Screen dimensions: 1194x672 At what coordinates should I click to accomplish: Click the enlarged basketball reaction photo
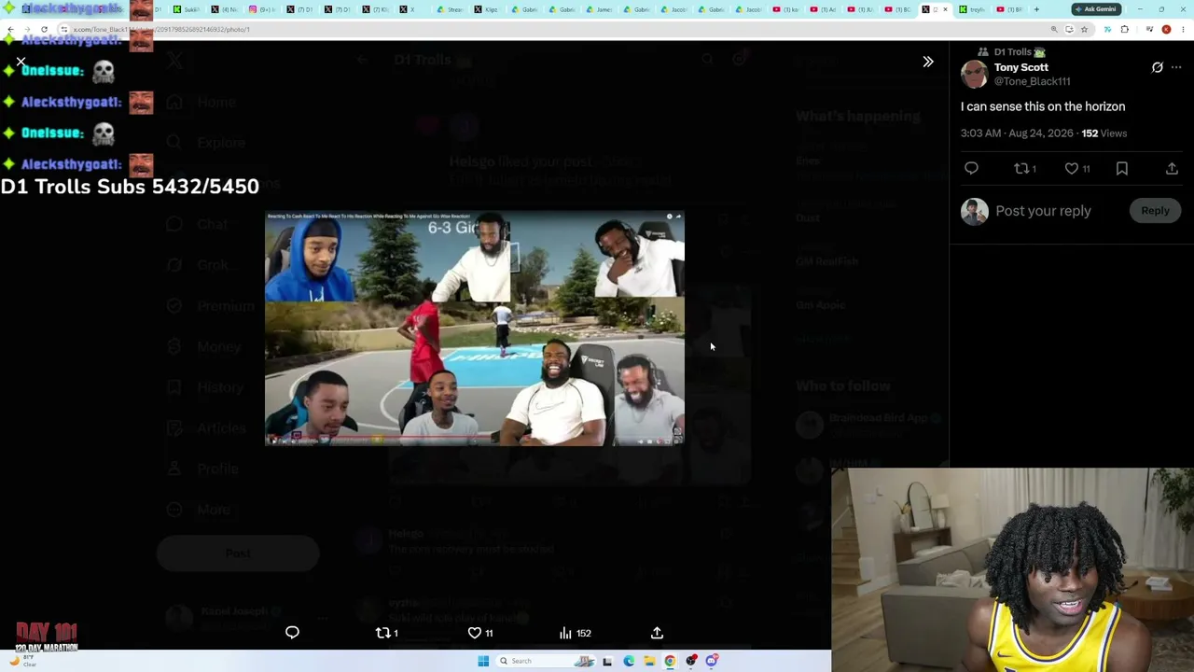pyautogui.click(x=474, y=329)
